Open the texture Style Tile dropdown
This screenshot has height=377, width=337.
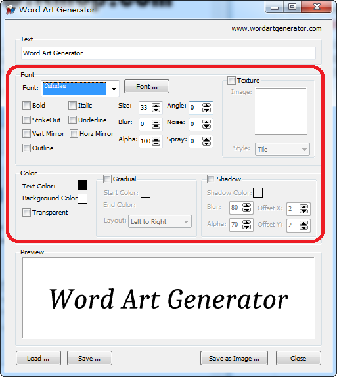click(x=282, y=150)
